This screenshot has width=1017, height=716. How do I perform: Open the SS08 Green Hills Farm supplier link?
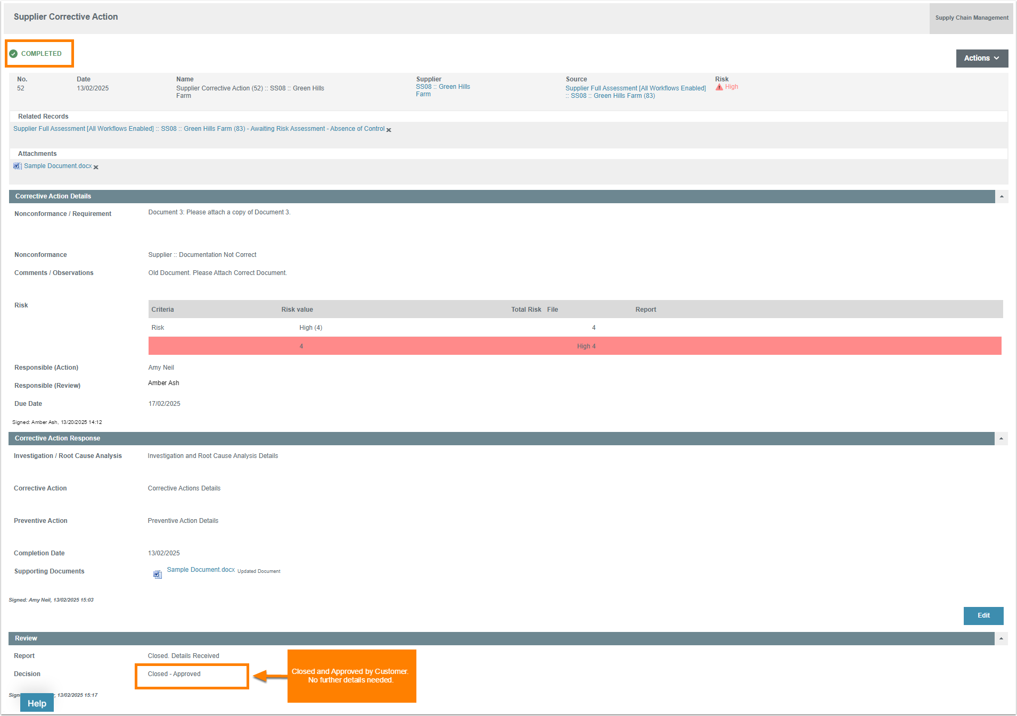(442, 90)
